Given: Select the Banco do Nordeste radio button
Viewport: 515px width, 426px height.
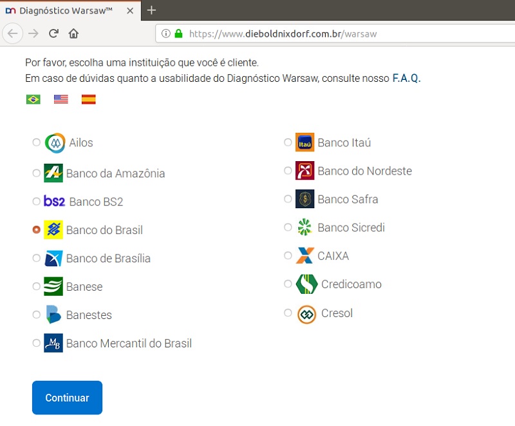Looking at the screenshot, I should point(288,170).
